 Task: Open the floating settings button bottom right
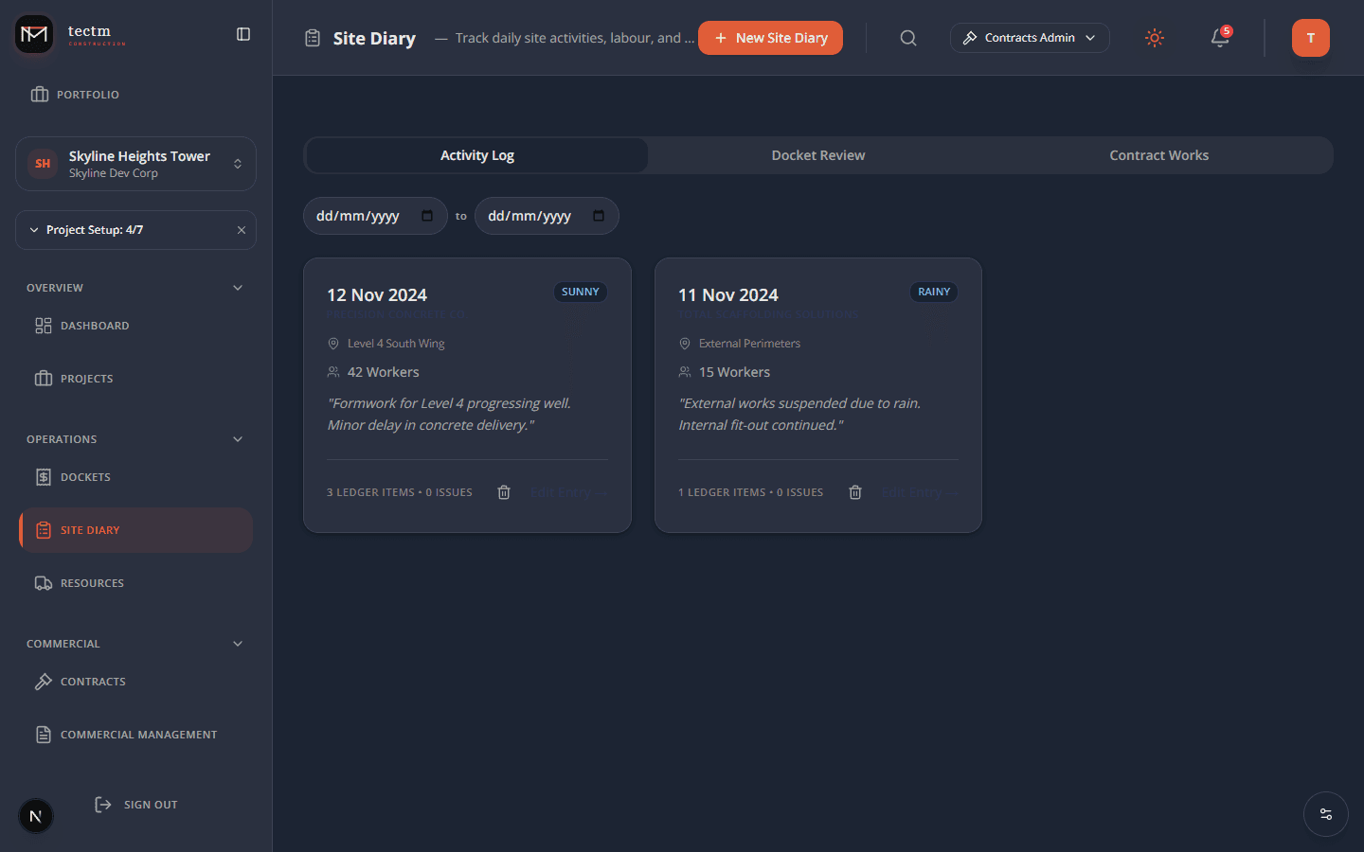pyautogui.click(x=1324, y=814)
